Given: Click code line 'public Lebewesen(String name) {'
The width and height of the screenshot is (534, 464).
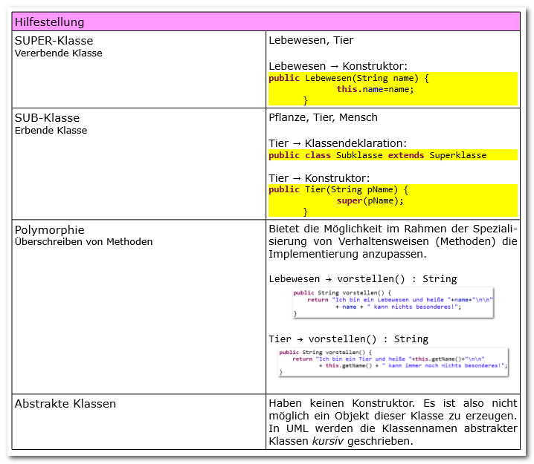Looking at the screenshot, I should 349,78.
